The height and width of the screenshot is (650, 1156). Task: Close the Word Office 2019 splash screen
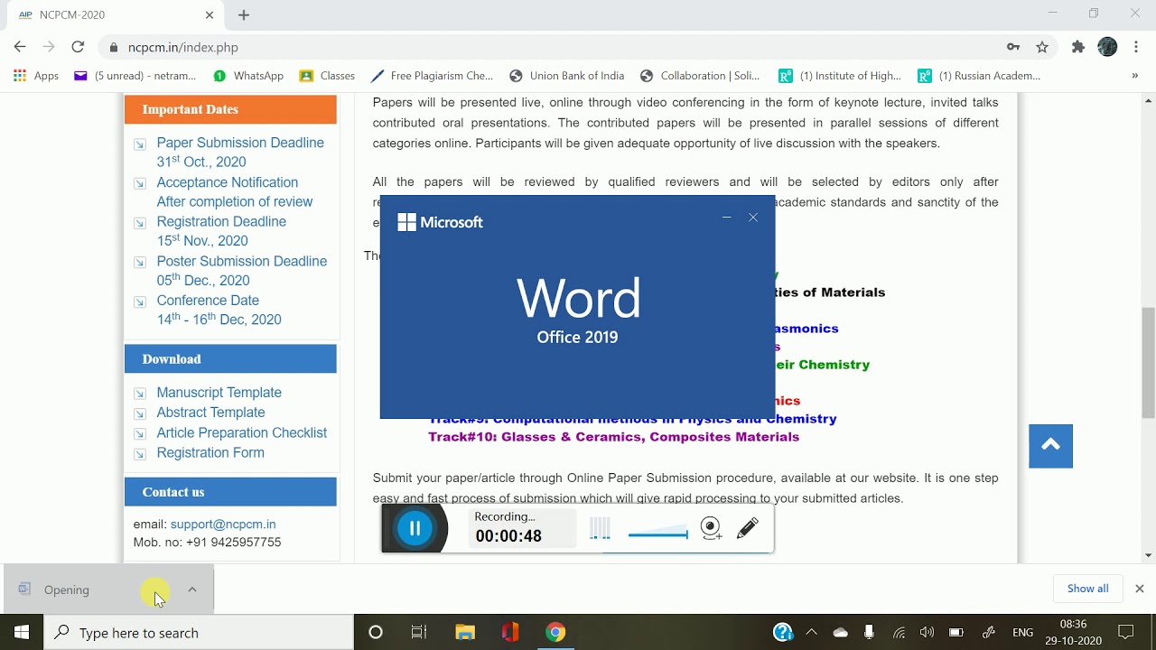coord(753,218)
